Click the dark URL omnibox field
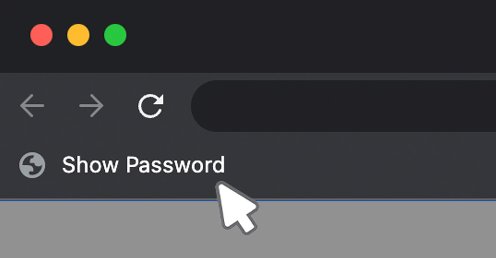The width and height of the screenshot is (496, 258). point(343,106)
